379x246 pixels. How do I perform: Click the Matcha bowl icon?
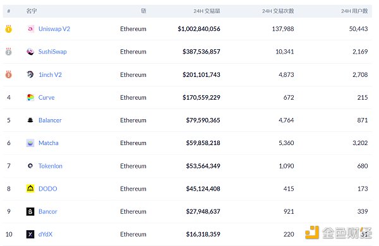click(30, 143)
